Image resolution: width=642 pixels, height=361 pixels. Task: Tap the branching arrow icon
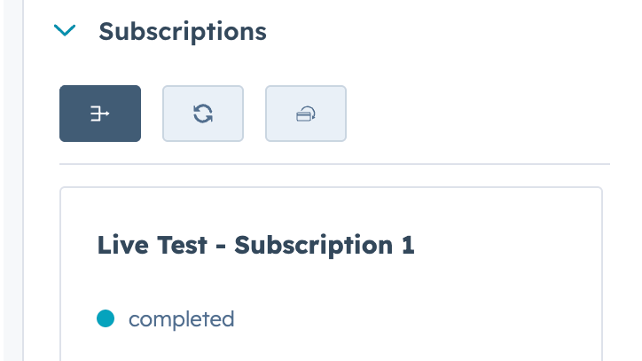tap(100, 114)
